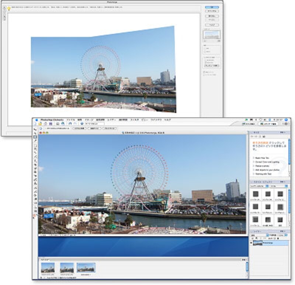Image resolution: width=295 pixels, height=285 pixels.
Task: Select the third thumbnail in the Photo Bin
Action: [86, 267]
